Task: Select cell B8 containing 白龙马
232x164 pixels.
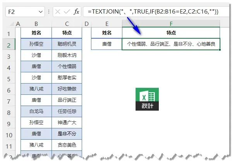Action: pos(36,111)
